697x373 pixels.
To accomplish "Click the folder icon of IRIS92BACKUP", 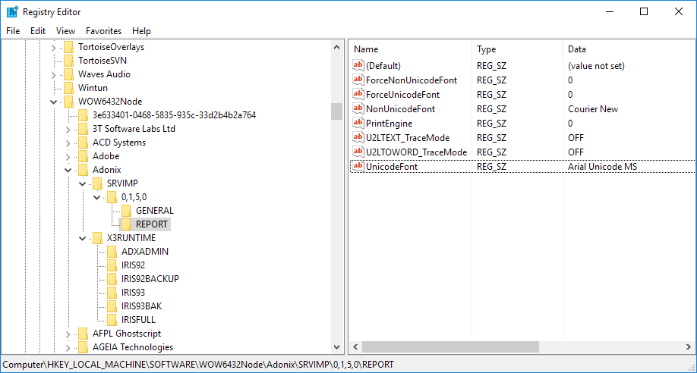I will coord(112,279).
